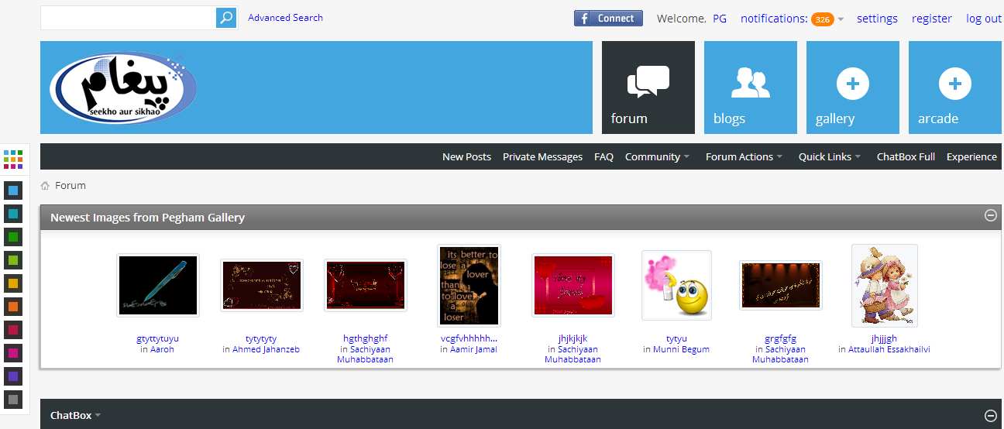Open the forum tile with chat bubbles
Image resolution: width=1004 pixels, height=429 pixels.
[x=648, y=88]
